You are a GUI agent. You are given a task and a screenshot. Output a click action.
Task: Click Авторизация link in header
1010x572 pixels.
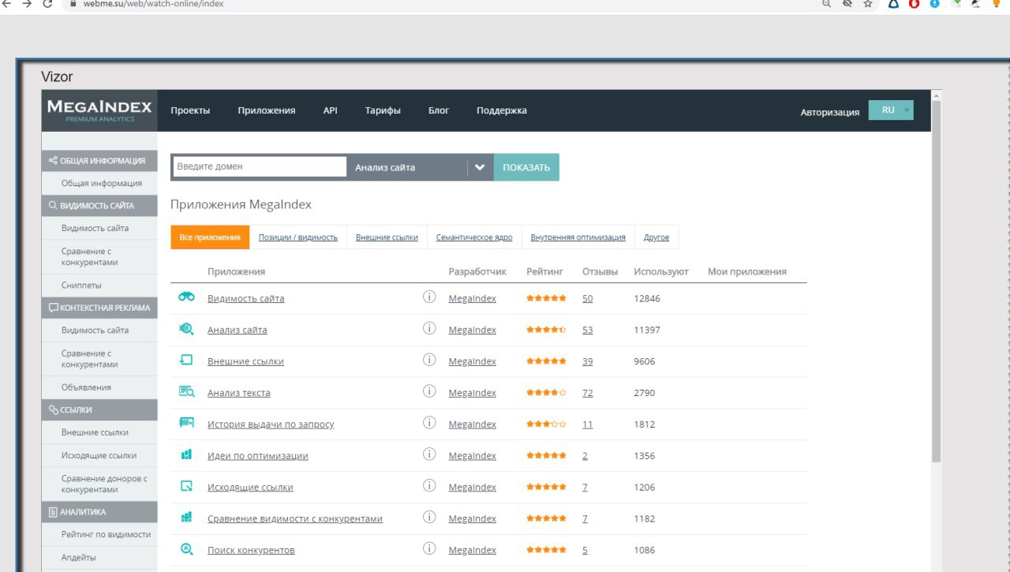point(830,112)
